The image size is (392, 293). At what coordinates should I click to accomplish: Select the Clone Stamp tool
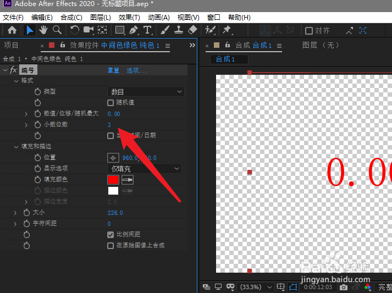[179, 30]
